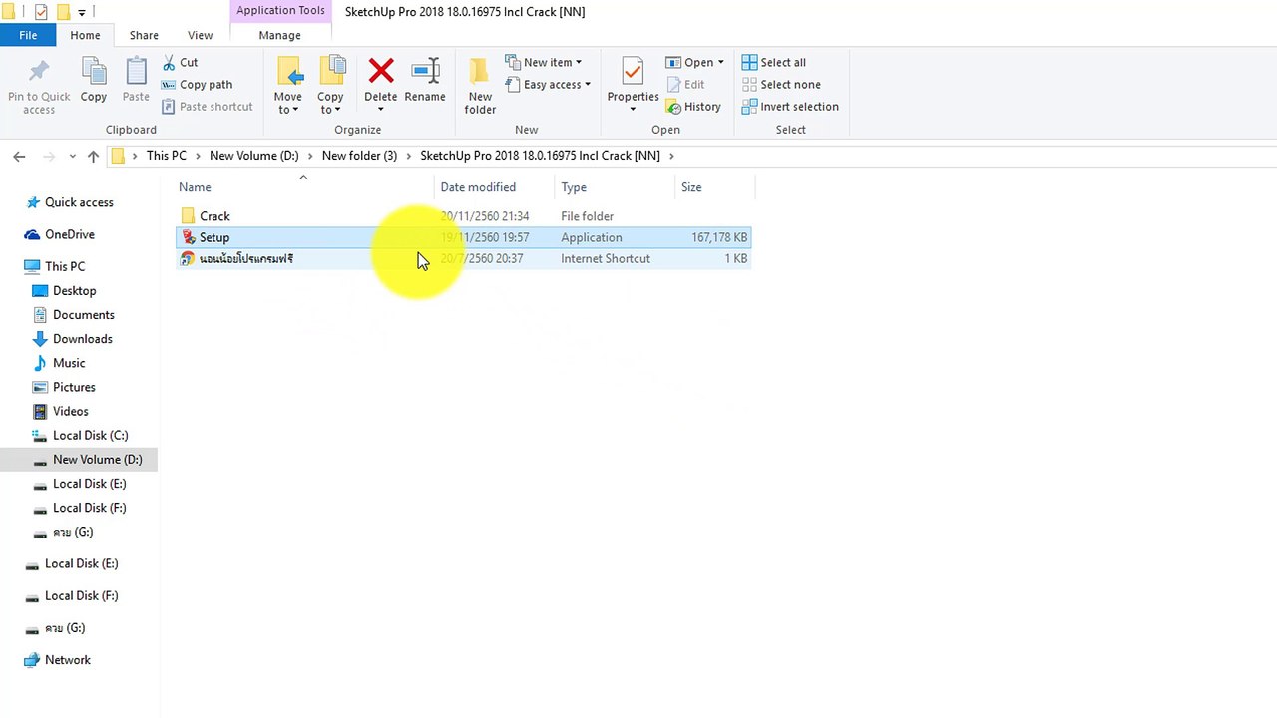Open the New item dropdown
The image size is (1277, 718).
point(543,62)
